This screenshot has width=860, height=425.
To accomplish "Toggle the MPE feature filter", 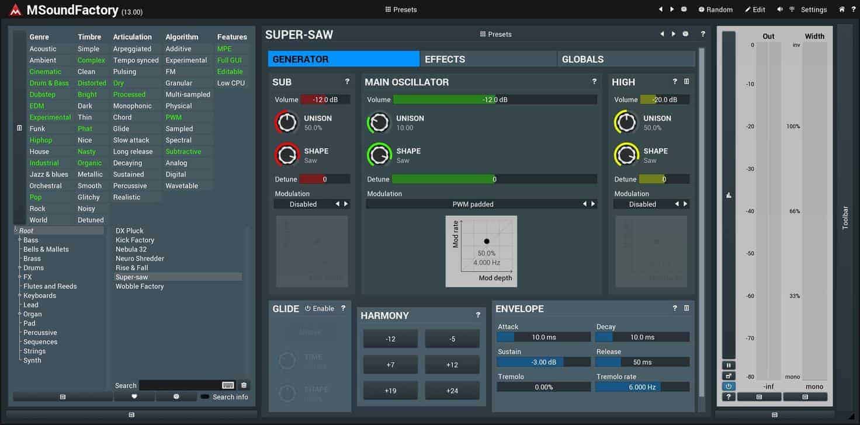I will tap(224, 49).
